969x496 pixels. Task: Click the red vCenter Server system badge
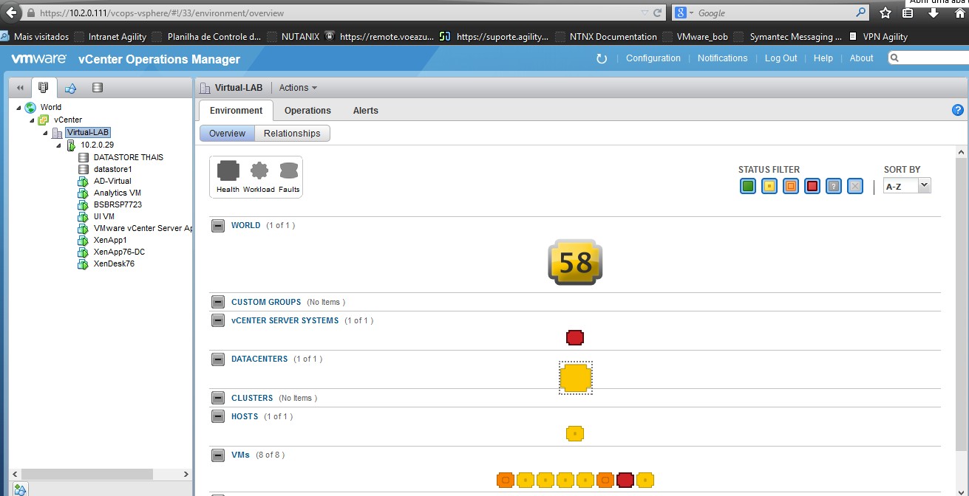(575, 338)
